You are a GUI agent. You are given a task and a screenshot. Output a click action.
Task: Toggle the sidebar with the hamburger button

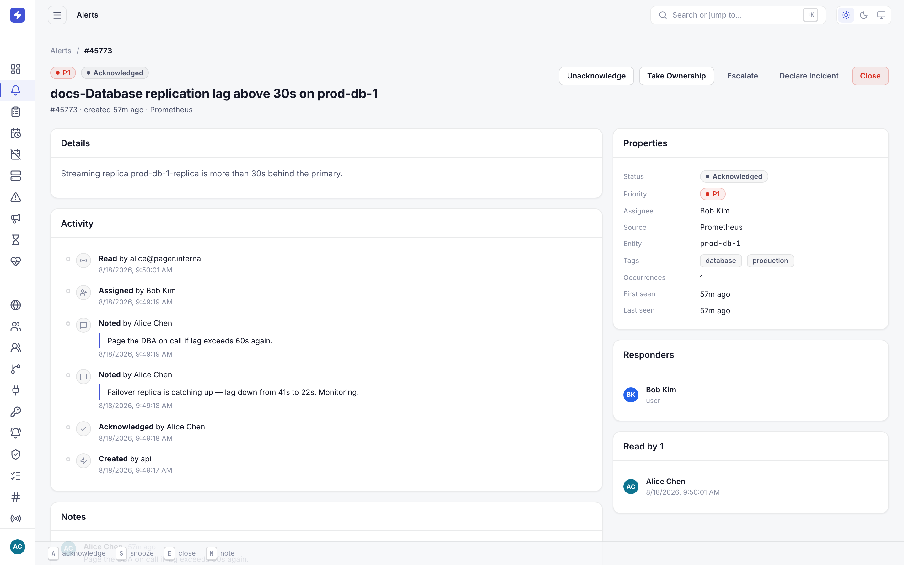(x=57, y=15)
